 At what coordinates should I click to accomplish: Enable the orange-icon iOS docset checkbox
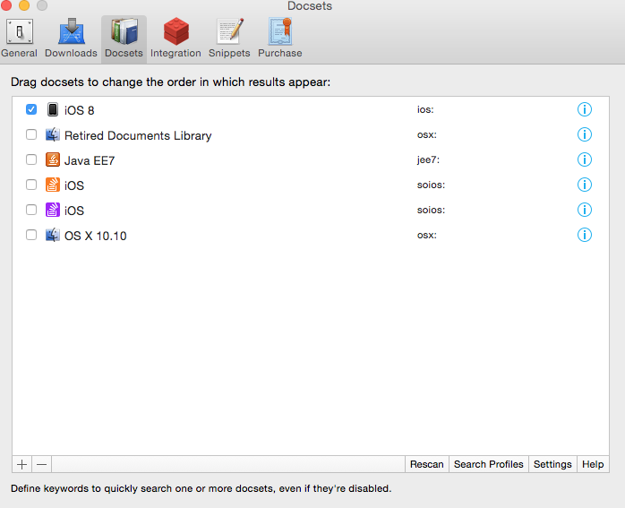pos(31,185)
